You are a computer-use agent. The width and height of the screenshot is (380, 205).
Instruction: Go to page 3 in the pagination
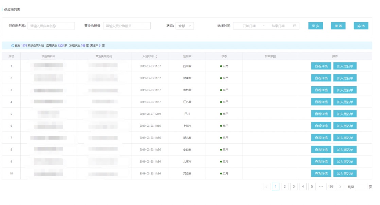(294, 187)
